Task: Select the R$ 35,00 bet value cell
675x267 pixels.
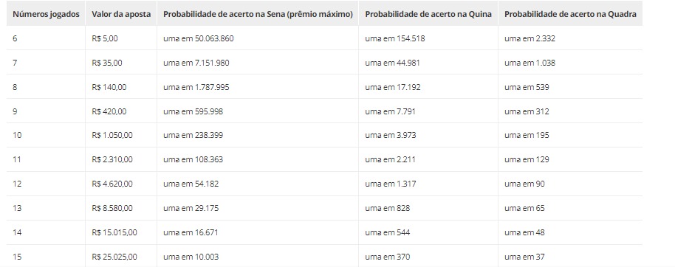Action: point(121,63)
